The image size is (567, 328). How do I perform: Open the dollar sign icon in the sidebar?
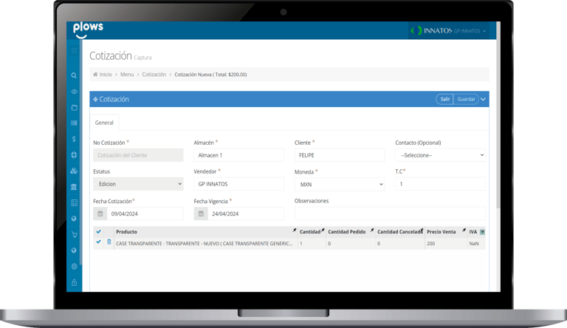[x=74, y=139]
